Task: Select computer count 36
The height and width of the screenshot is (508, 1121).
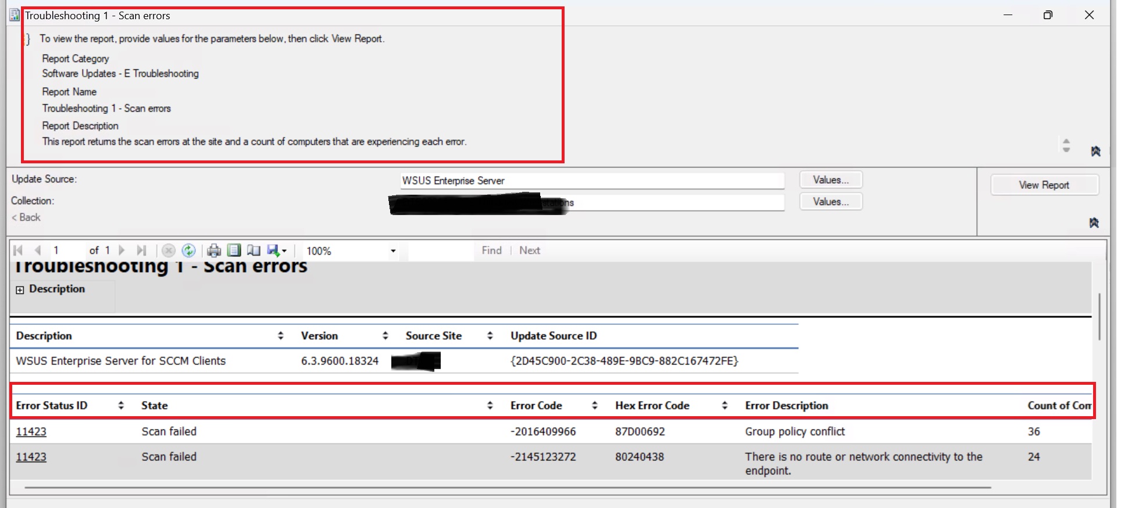Action: coord(1034,432)
